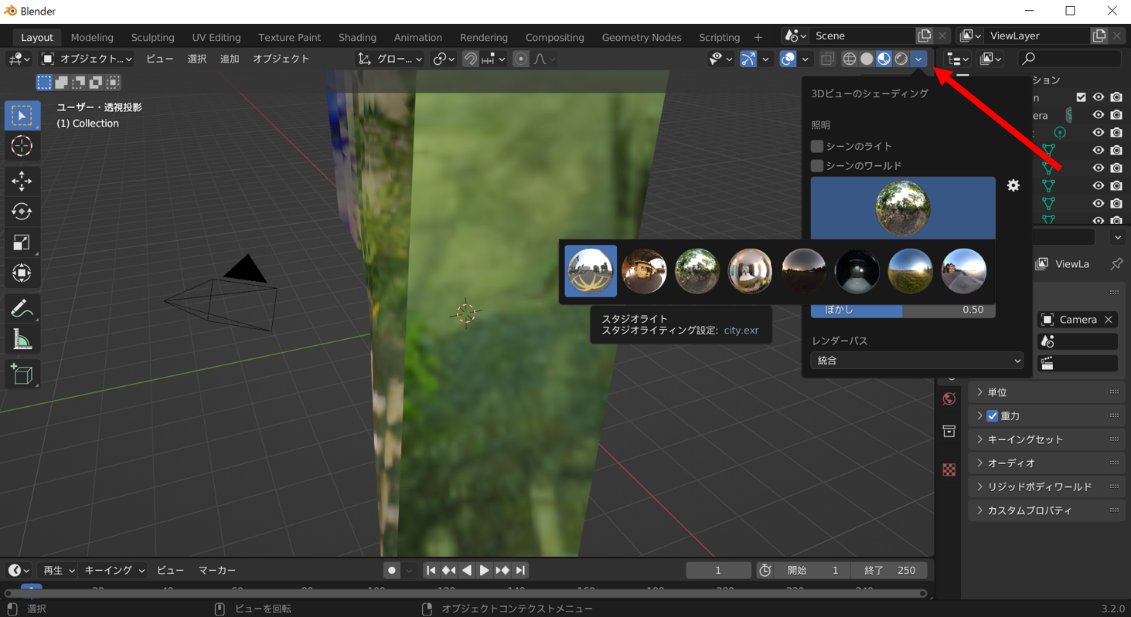The width and height of the screenshot is (1131, 617).
Task: Select the Transform tool
Action: click(x=22, y=273)
